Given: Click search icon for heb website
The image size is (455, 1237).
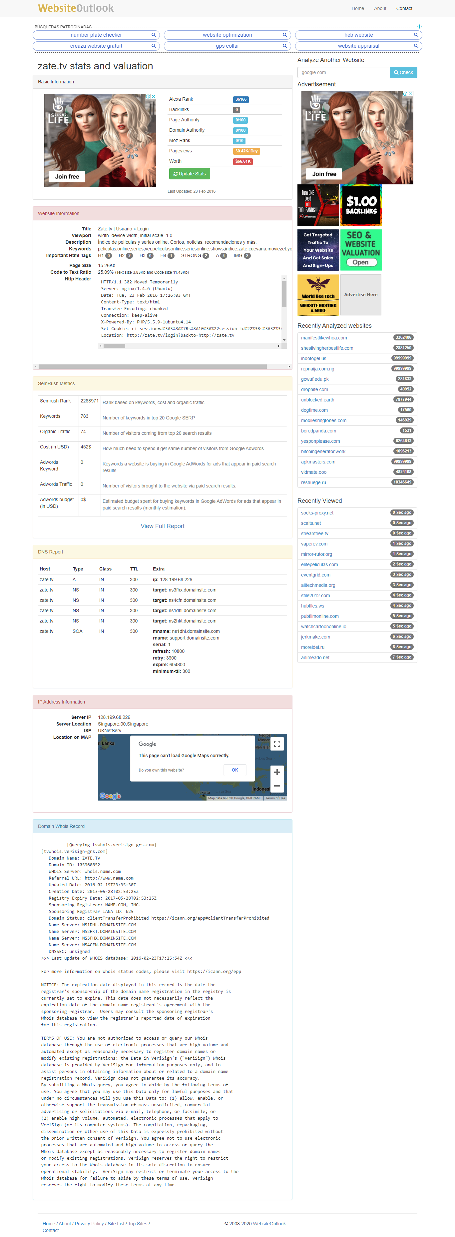Looking at the screenshot, I should tap(416, 35).
